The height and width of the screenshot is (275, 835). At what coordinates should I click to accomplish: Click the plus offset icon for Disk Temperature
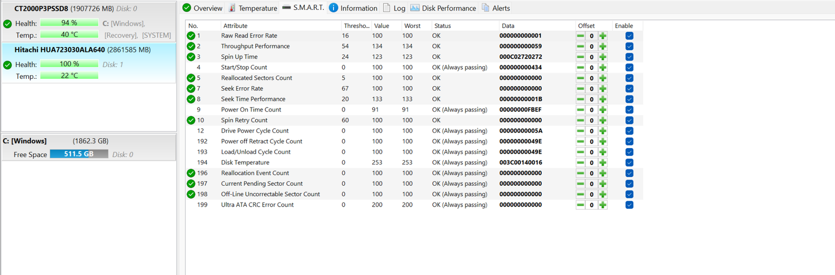pos(603,162)
